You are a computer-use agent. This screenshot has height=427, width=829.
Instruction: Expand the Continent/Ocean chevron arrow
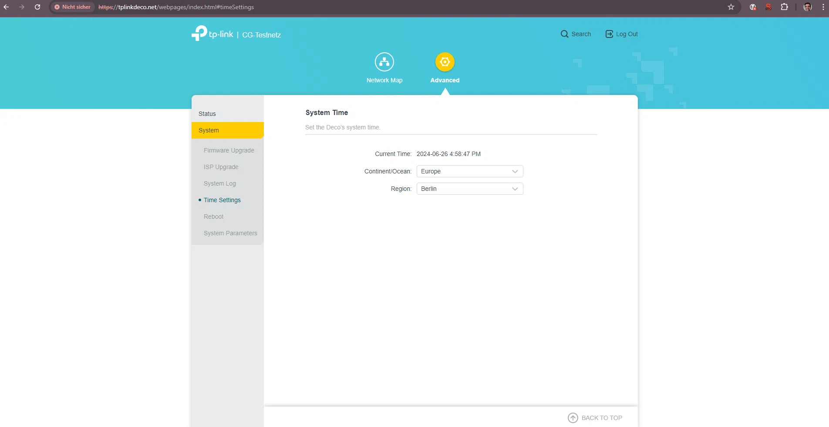click(x=515, y=171)
